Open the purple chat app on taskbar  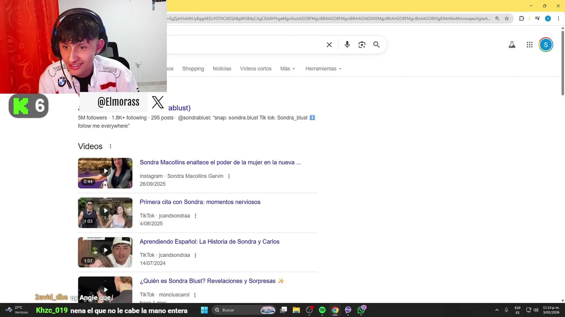pyautogui.click(x=348, y=310)
